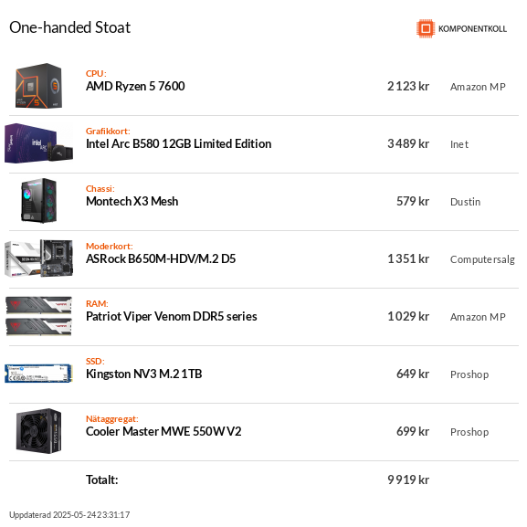Image resolution: width=527 pixels, height=527 pixels.
Task: Click the ASRock motherboard product image
Action: [38, 258]
